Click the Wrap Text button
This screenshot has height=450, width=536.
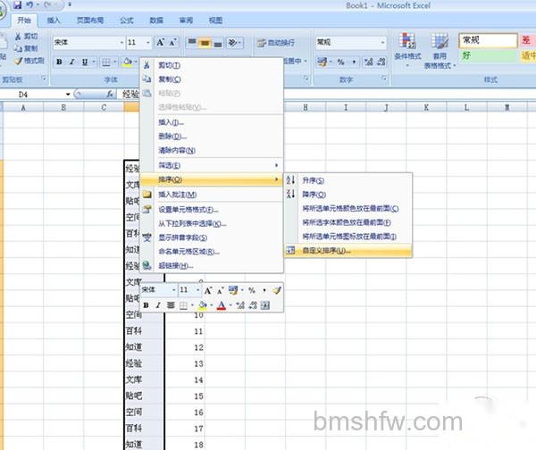coord(275,43)
